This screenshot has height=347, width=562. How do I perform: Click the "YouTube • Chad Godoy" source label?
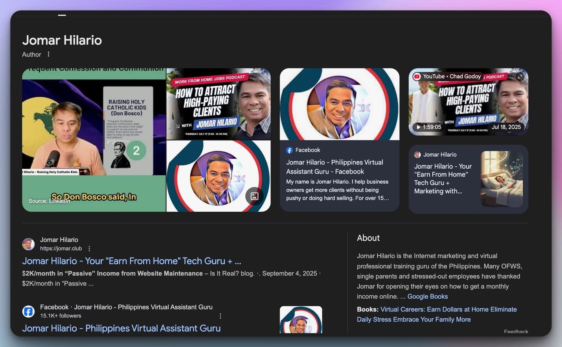click(x=452, y=76)
